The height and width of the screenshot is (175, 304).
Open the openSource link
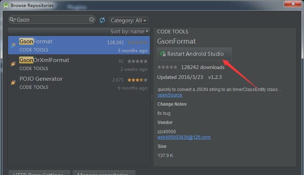tap(170, 95)
